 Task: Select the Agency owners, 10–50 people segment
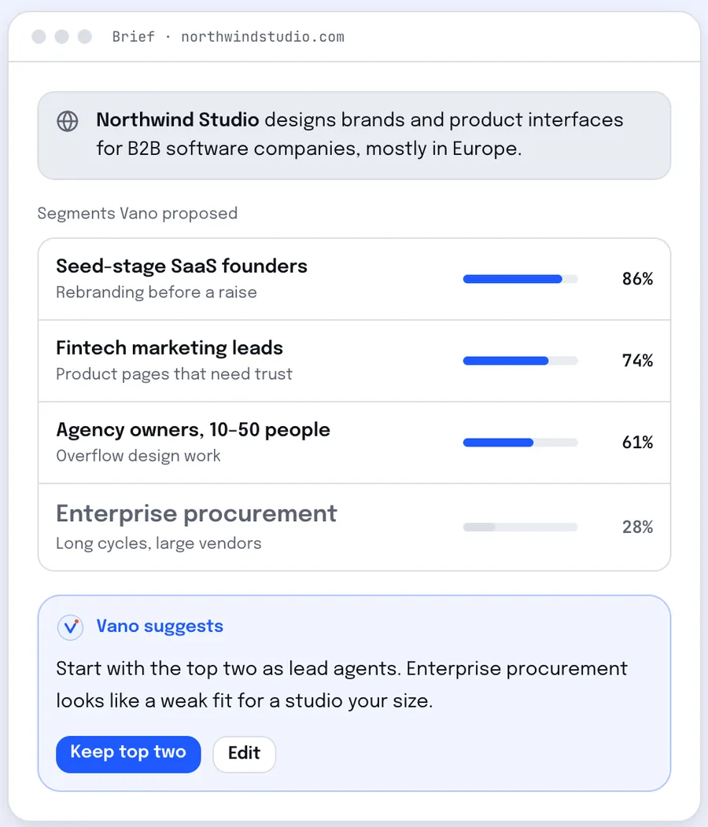pos(354,443)
